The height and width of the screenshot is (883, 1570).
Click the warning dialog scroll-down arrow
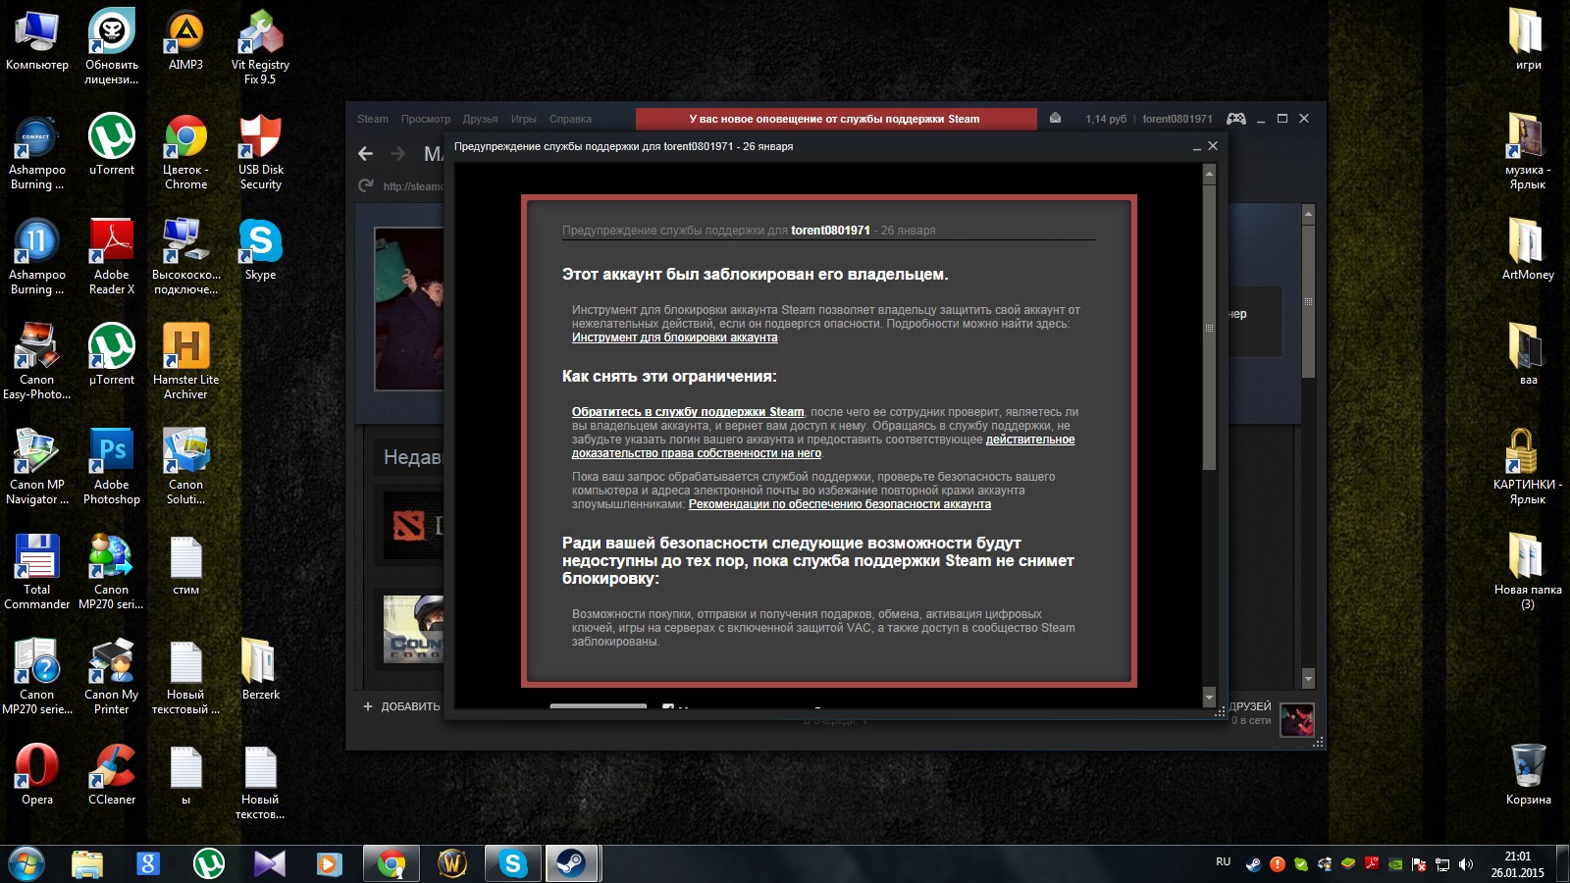pos(1209,697)
